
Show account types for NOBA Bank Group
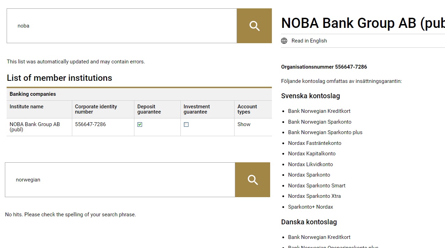(x=244, y=124)
